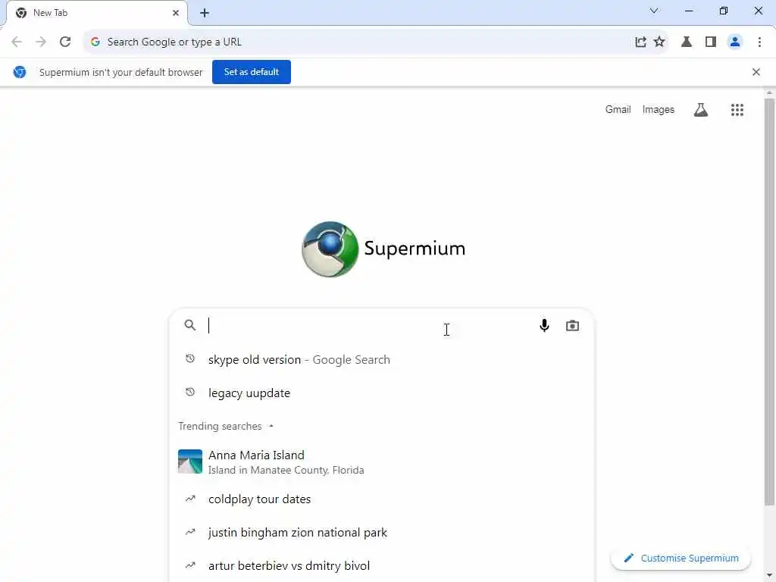Choose the Anna Maria Island suggestion
This screenshot has width=776, height=582.
(381, 462)
